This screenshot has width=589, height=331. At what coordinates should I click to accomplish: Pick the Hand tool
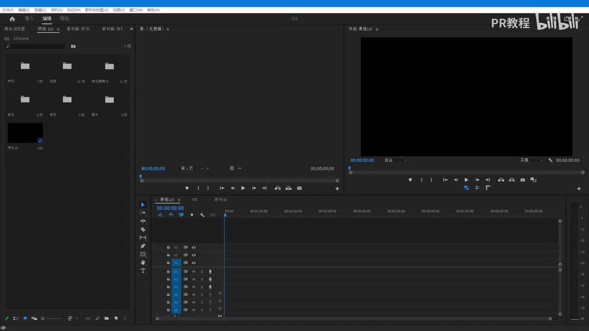click(143, 263)
